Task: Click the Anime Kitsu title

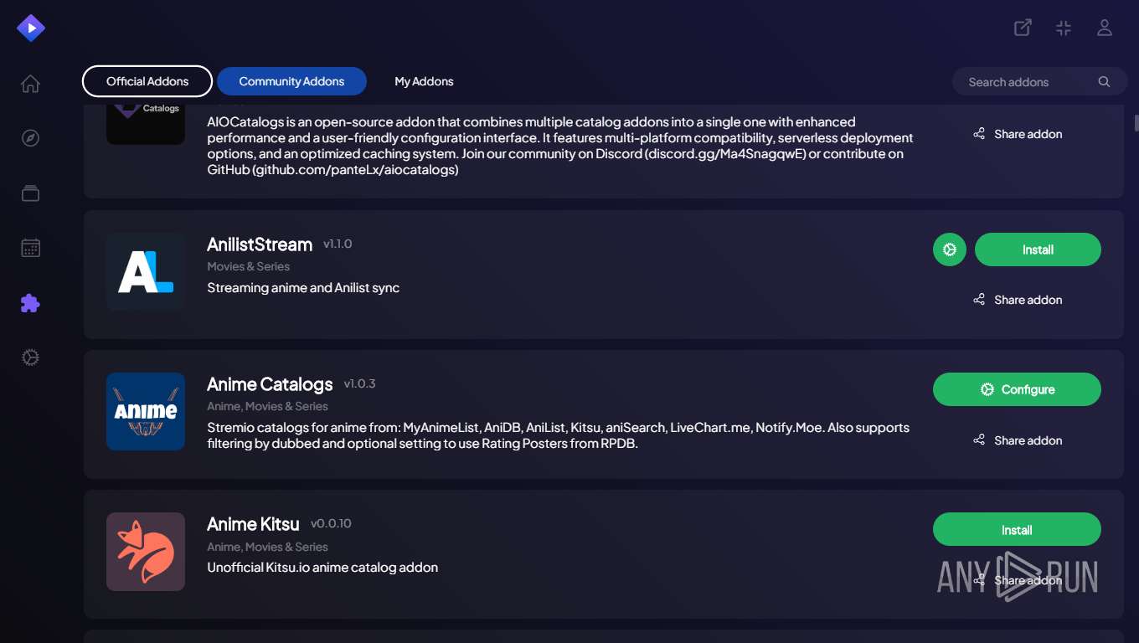Action: coord(253,524)
